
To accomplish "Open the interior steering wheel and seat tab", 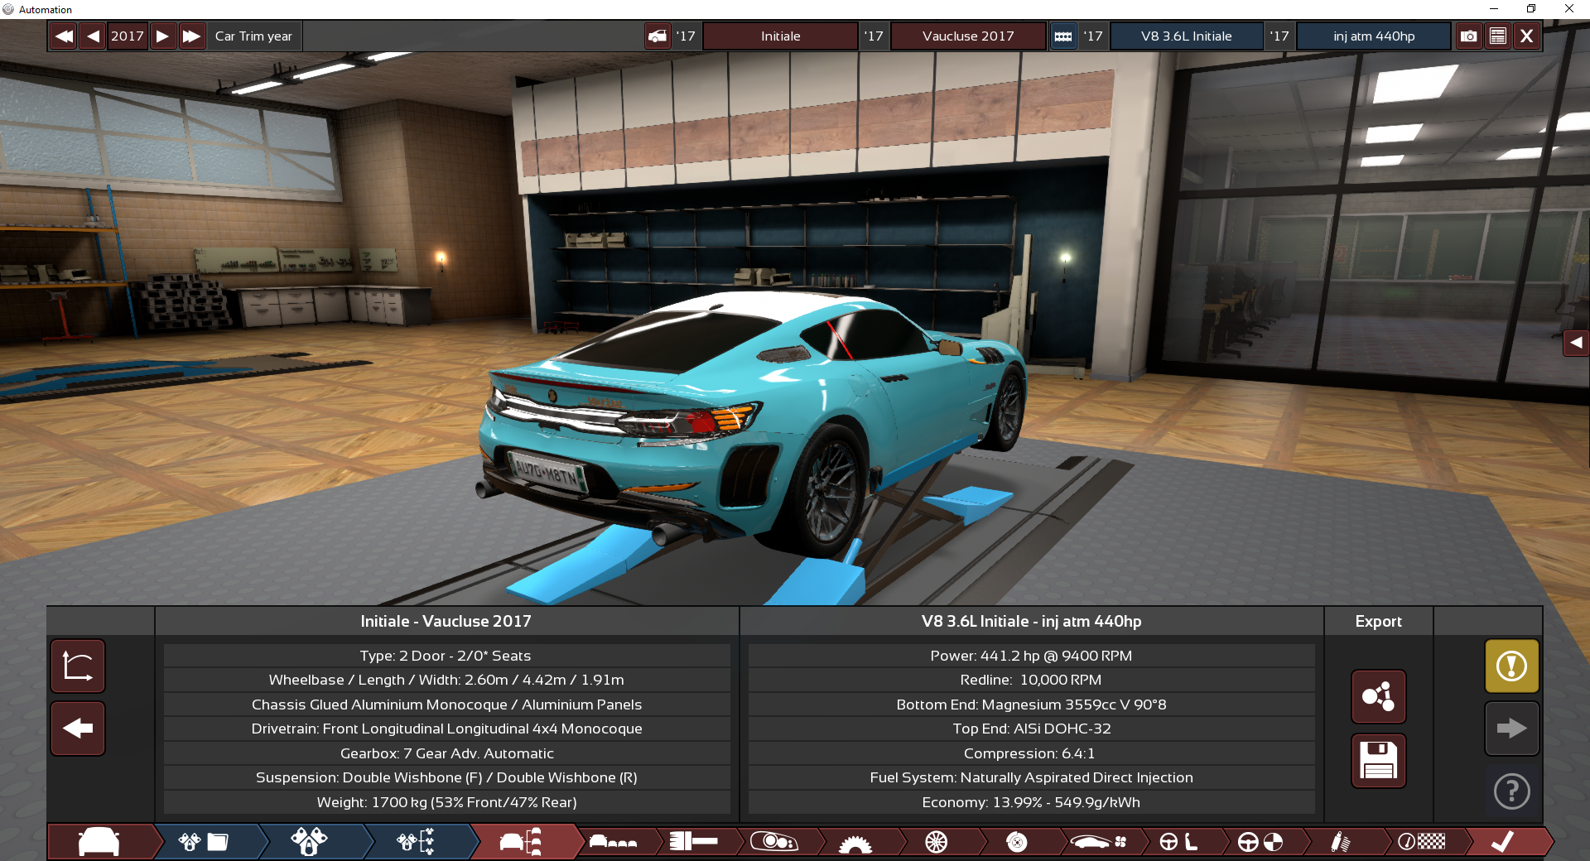I will [x=1178, y=842].
